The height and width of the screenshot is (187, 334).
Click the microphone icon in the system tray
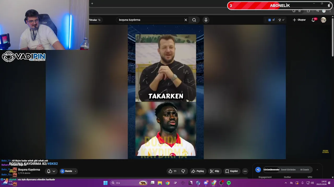point(302,183)
